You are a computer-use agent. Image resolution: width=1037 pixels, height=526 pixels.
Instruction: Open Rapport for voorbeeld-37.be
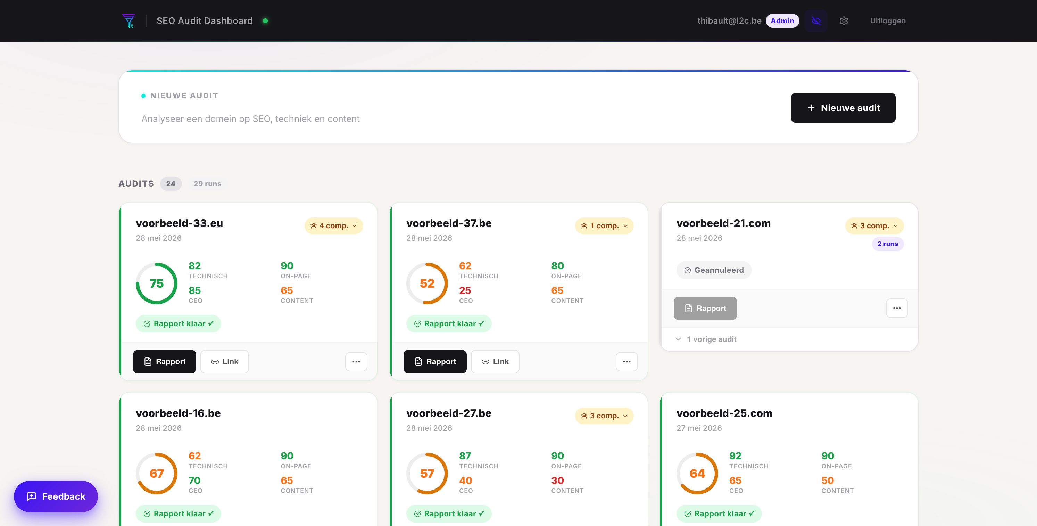(x=435, y=361)
